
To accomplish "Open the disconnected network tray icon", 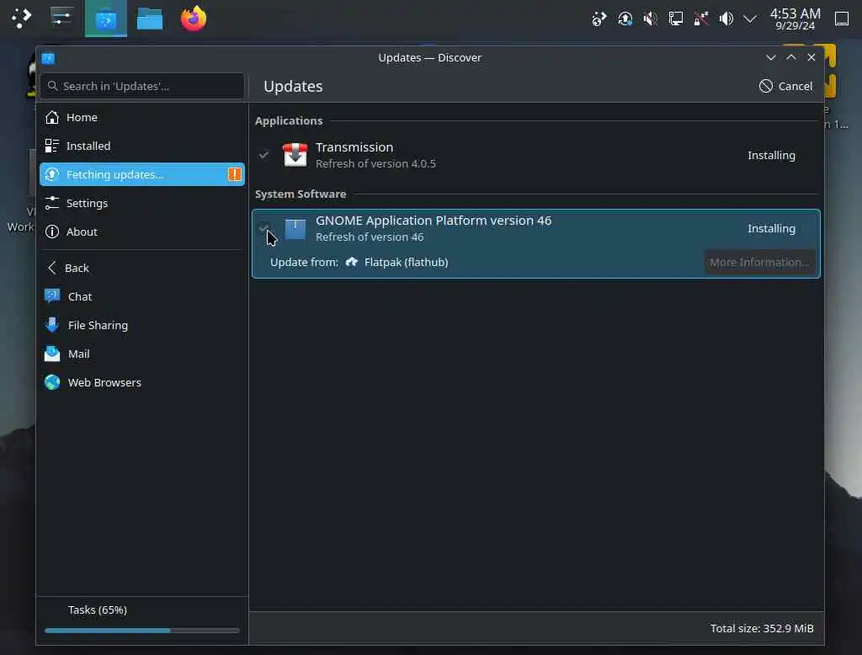I will 701,19.
